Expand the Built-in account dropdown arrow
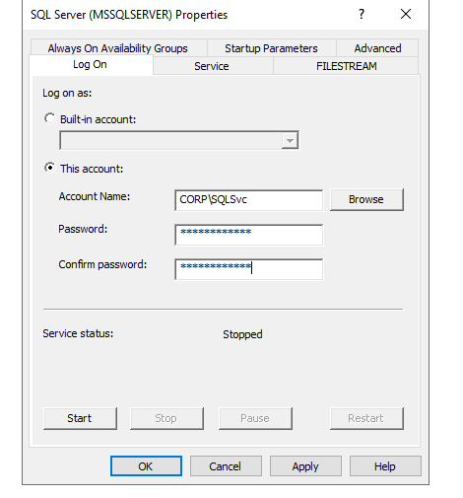Screen dimensions: 463x498 pos(290,141)
